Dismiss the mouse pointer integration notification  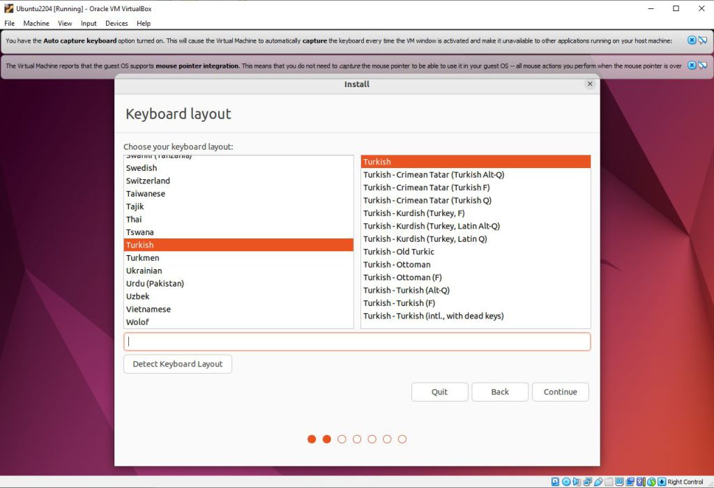tap(692, 65)
